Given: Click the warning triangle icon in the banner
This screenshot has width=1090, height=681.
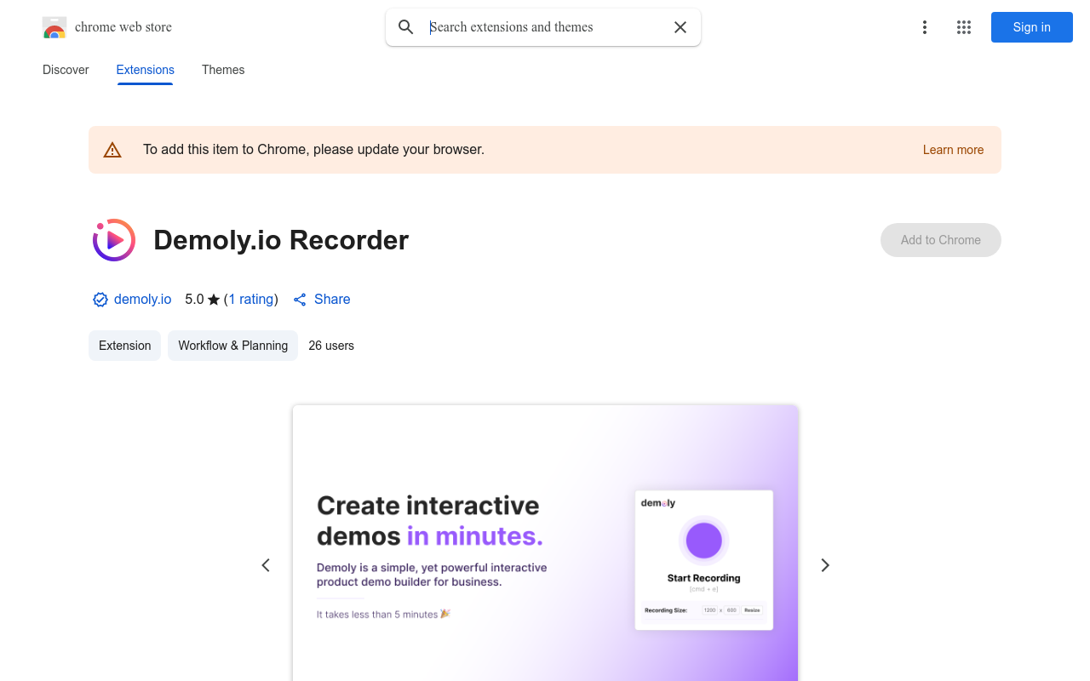Looking at the screenshot, I should (x=112, y=150).
